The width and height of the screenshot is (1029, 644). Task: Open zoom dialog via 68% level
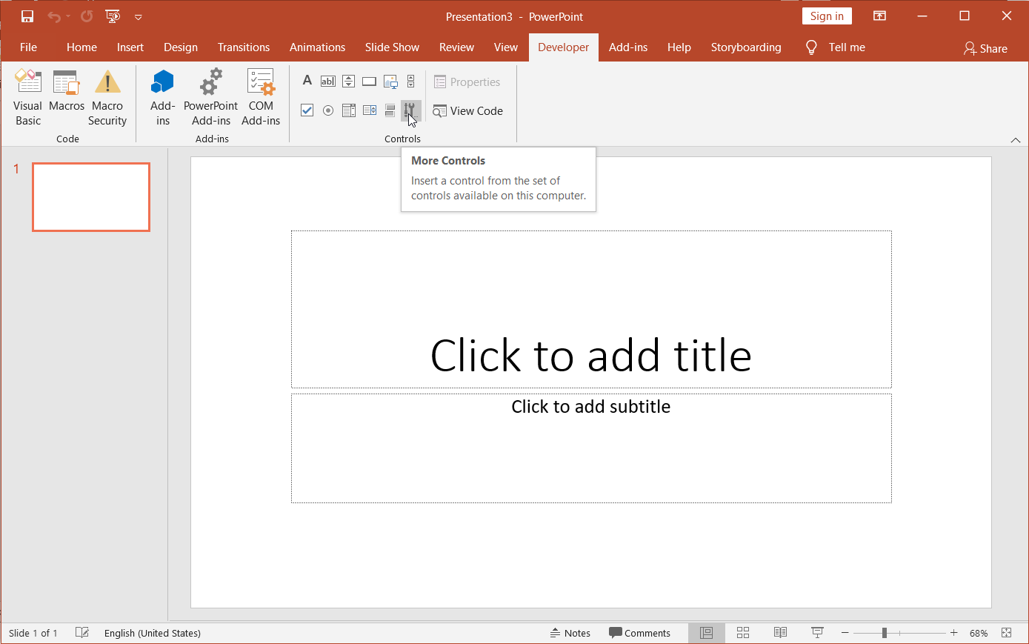click(979, 633)
